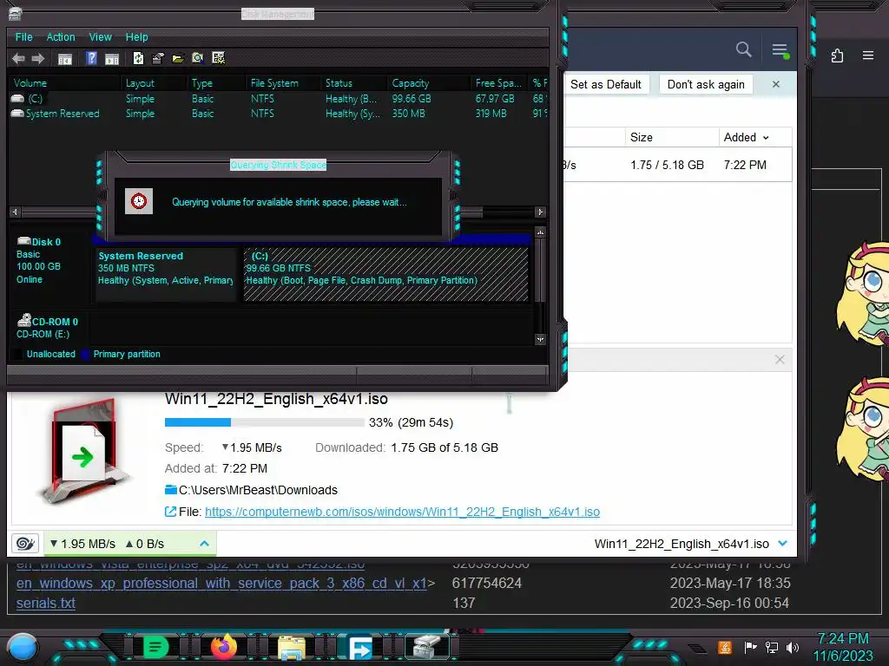Open Action Center flag tray icon
The height and width of the screenshot is (666, 889).
click(750, 647)
